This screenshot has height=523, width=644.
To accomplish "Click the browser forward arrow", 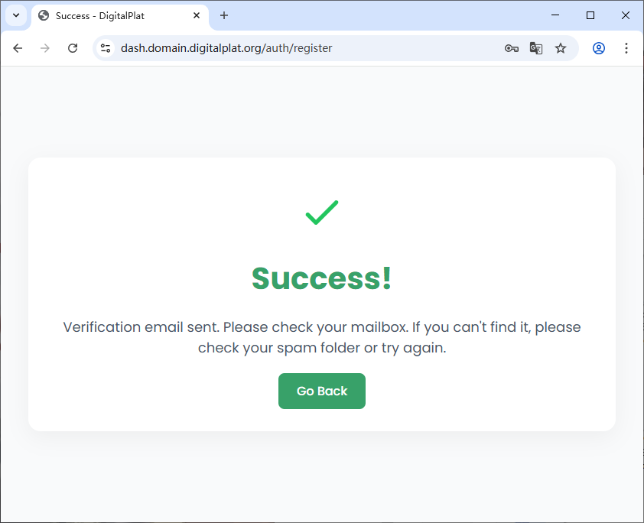I will (x=45, y=48).
